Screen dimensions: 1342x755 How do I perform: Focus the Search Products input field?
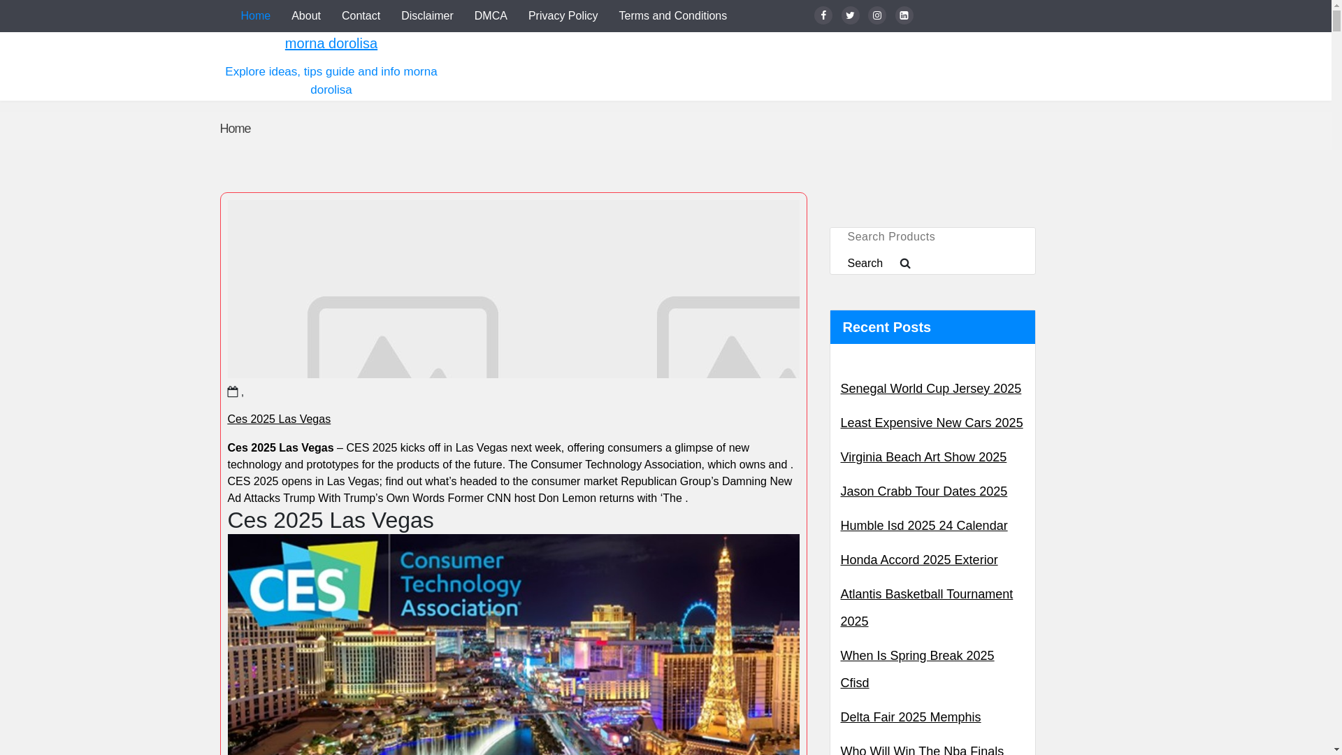tap(931, 237)
